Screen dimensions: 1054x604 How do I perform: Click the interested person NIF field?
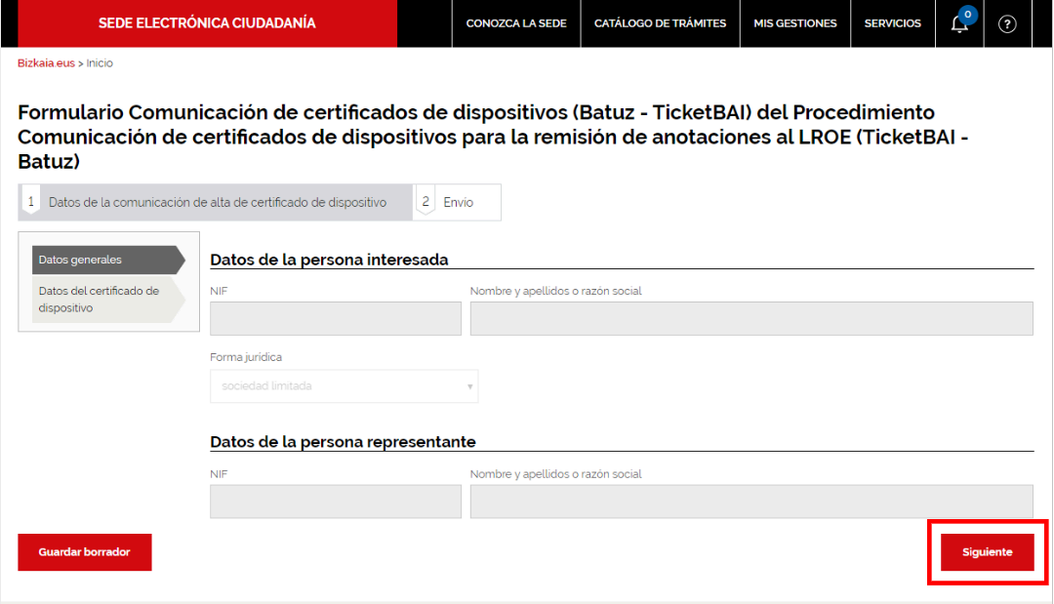click(336, 318)
